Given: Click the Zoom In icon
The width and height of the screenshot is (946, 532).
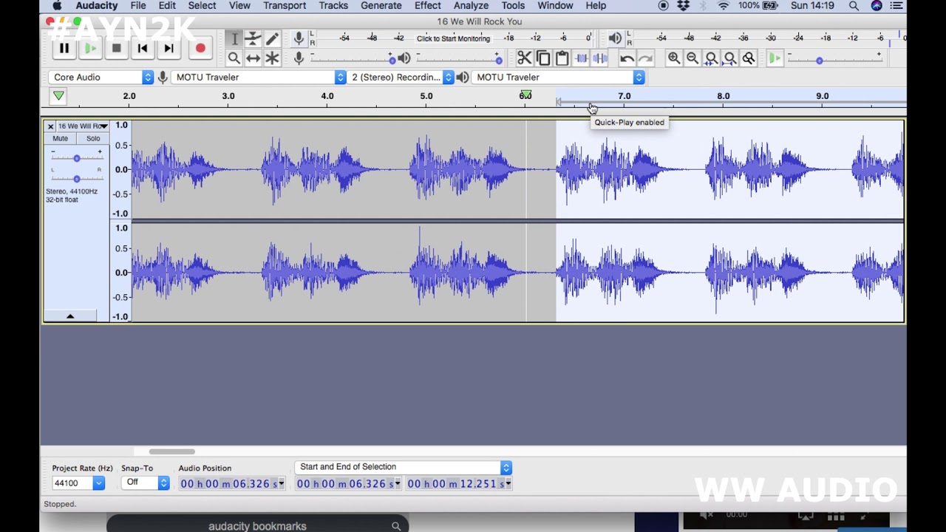Looking at the screenshot, I should [x=674, y=58].
